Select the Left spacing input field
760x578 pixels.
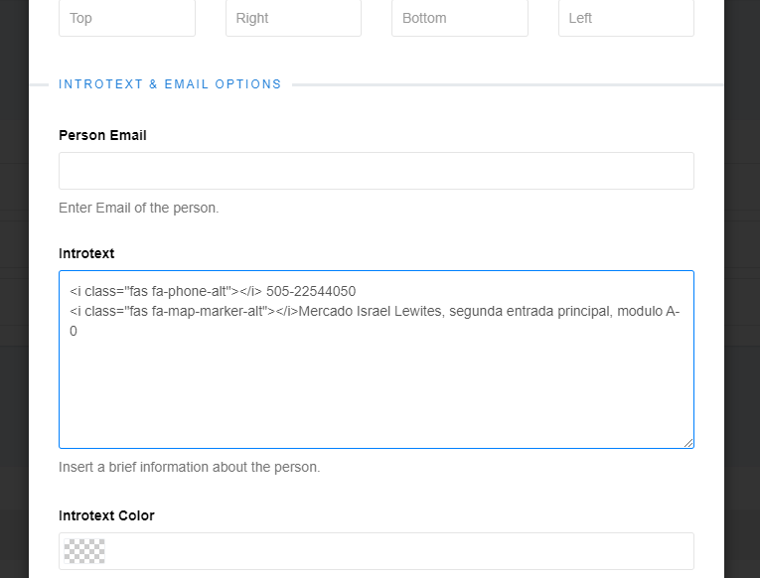click(x=626, y=18)
